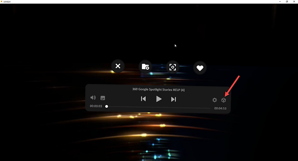The height and width of the screenshot is (161, 298).
Task: Open the gear settings icon
Action: click(214, 100)
